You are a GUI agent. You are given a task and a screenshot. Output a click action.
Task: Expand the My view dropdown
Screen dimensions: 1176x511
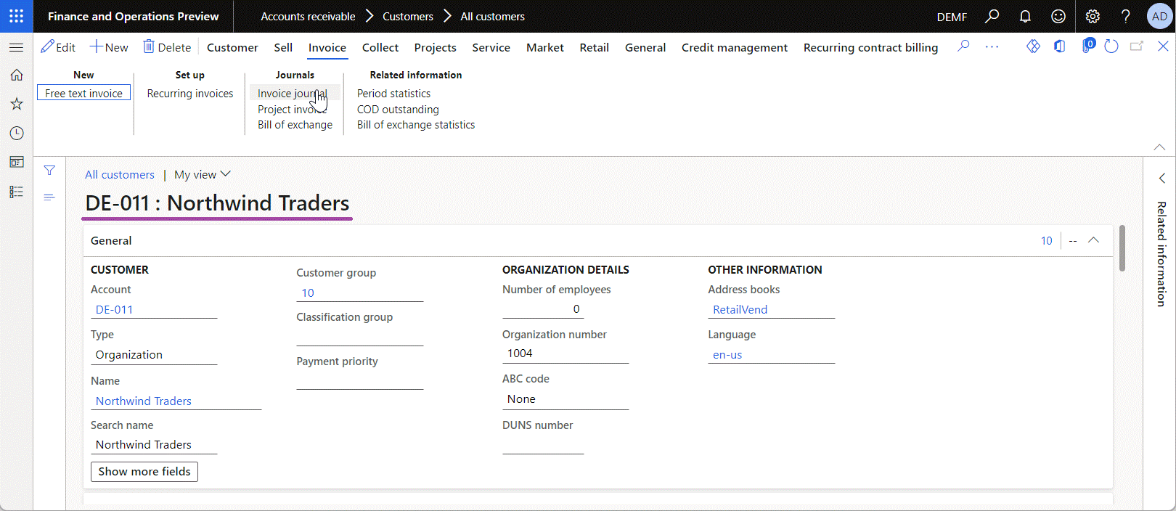point(202,174)
